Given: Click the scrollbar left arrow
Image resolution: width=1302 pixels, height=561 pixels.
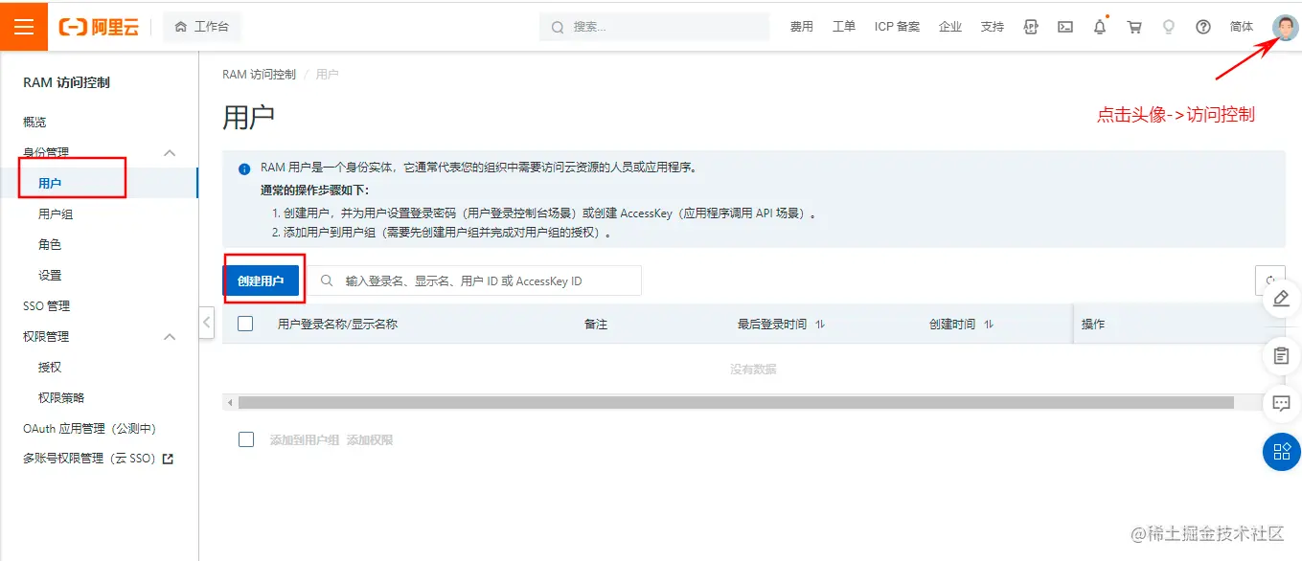Looking at the screenshot, I should click(228, 403).
